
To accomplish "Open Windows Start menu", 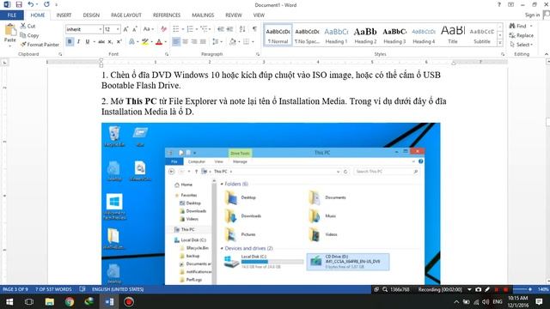I will click(x=9, y=301).
